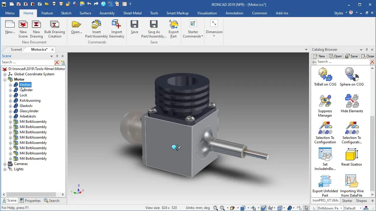Select Hide Elements in the catalog
Screen dimensions: 376x211
point(352,103)
